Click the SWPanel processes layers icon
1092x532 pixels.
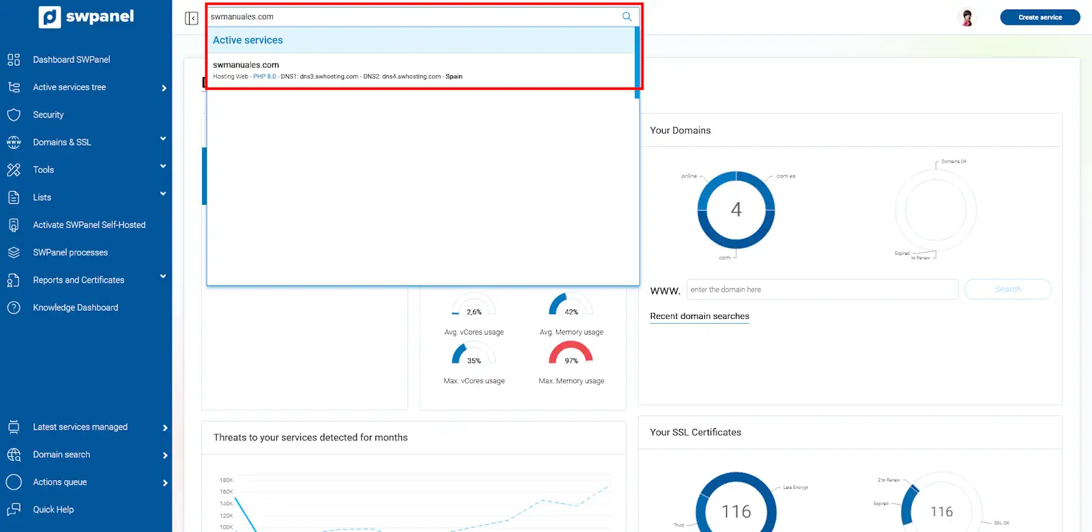pyautogui.click(x=14, y=253)
